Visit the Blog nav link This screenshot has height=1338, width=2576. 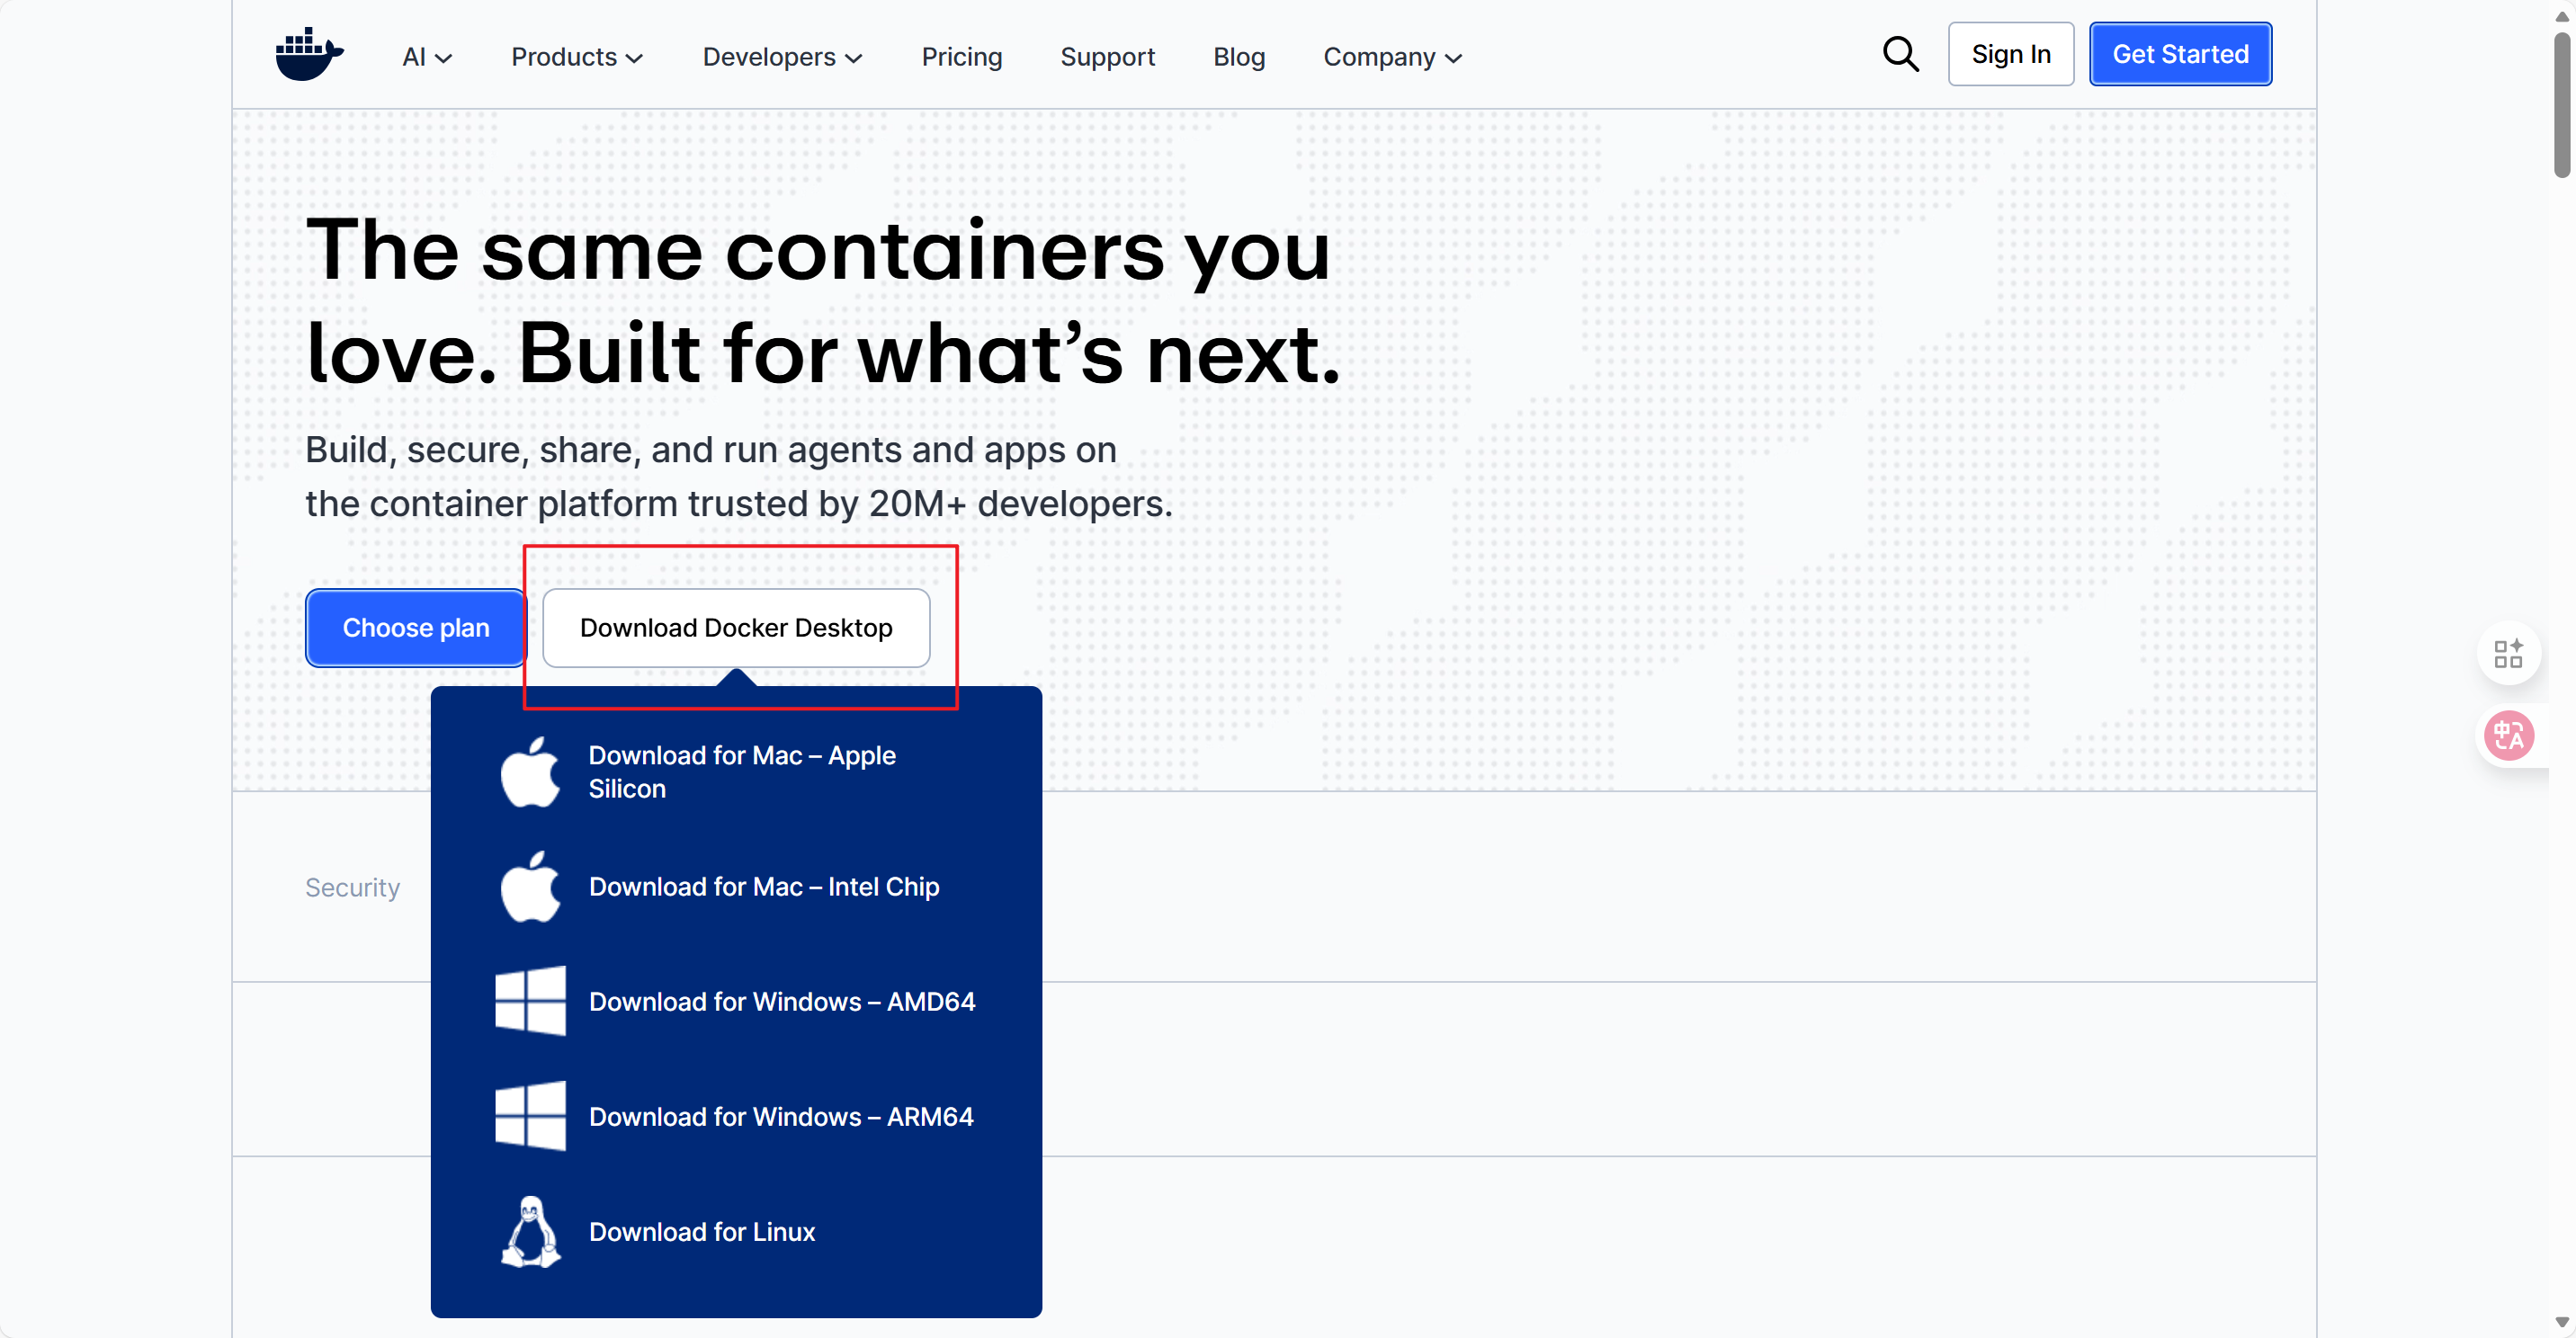[x=1238, y=57]
